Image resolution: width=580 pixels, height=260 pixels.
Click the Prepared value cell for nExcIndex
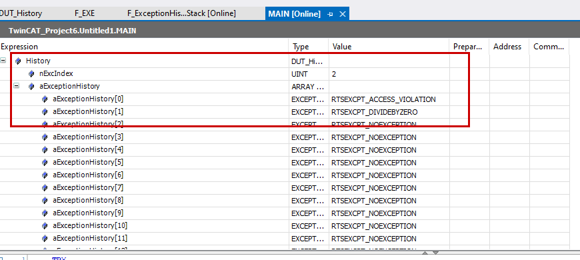coord(470,74)
